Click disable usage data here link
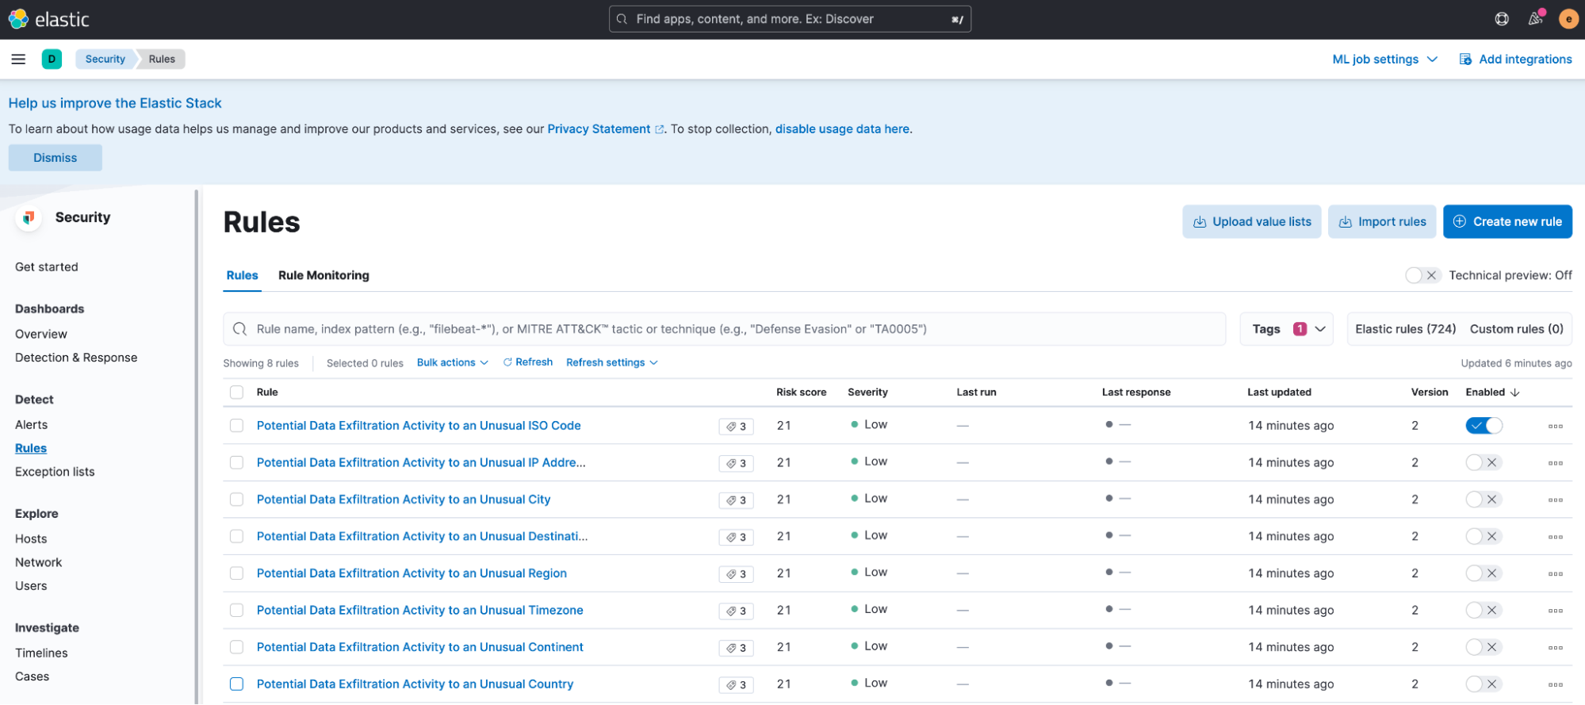 coord(842,128)
